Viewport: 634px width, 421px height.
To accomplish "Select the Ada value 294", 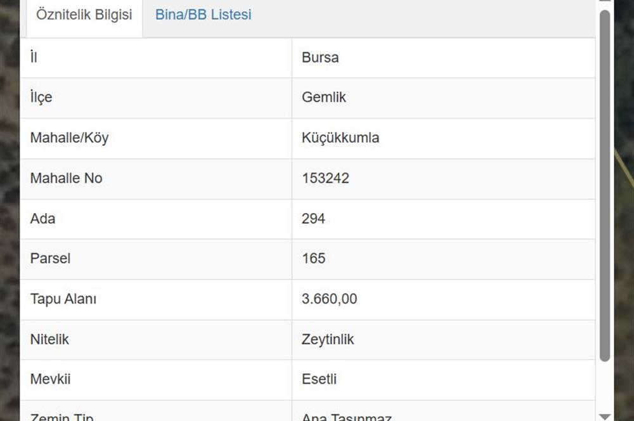I will click(313, 219).
